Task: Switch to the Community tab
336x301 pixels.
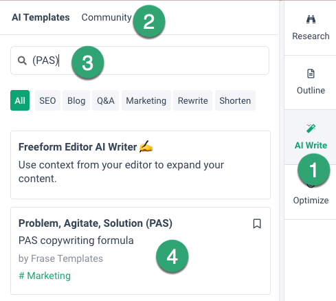Action: pos(107,17)
